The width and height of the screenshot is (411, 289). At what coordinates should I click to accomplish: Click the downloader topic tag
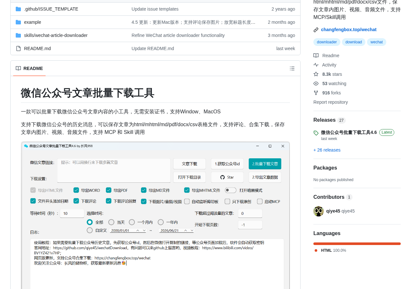pos(327,42)
